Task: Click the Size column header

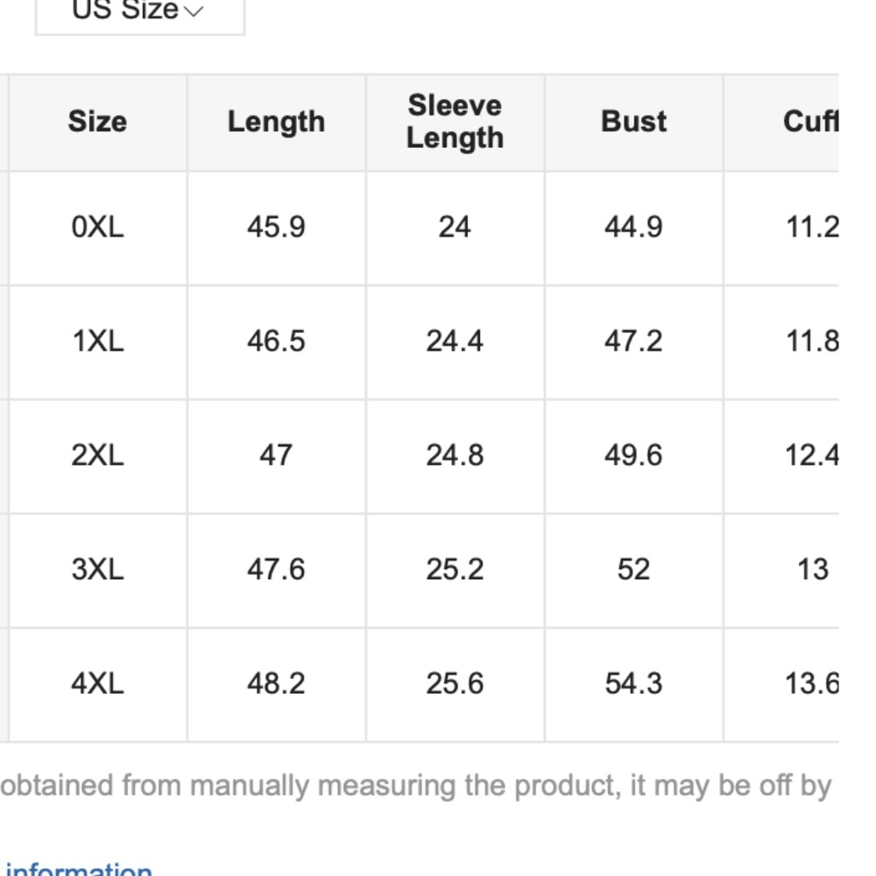Action: click(97, 122)
